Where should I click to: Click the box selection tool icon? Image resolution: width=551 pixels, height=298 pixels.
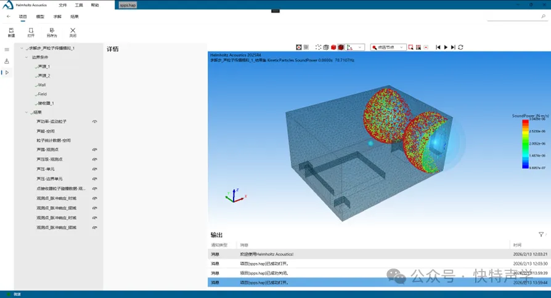coord(410,47)
